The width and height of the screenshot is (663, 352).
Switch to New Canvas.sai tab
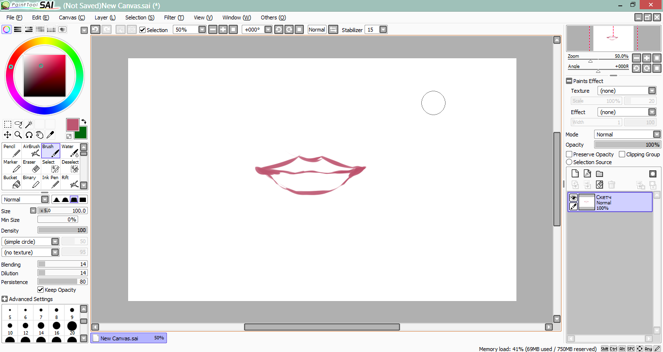click(129, 338)
